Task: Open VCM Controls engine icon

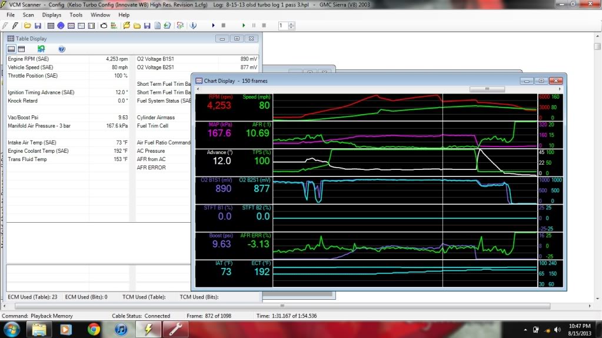Action: (104, 26)
